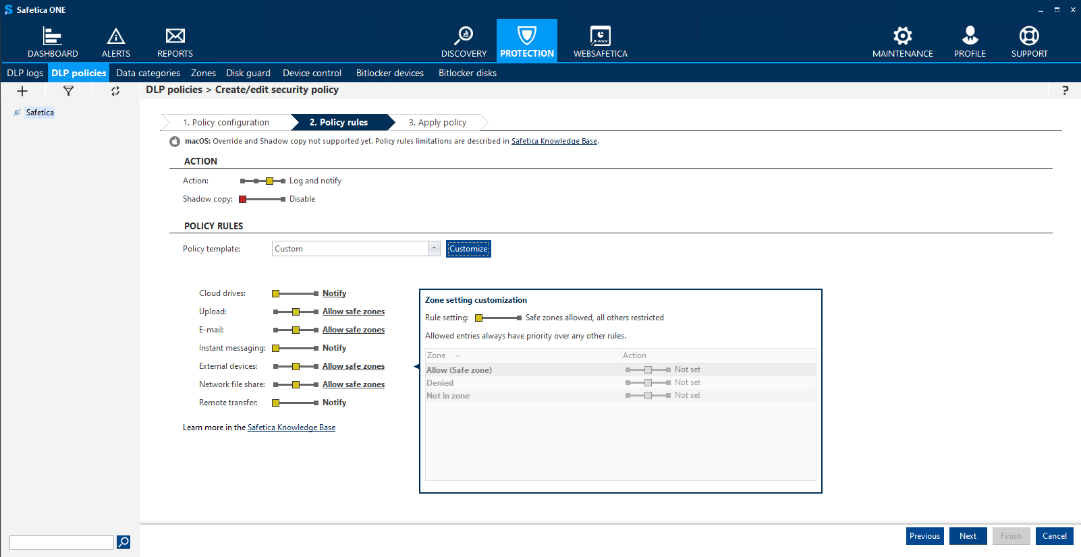Open the Policy template dropdown

(x=435, y=248)
